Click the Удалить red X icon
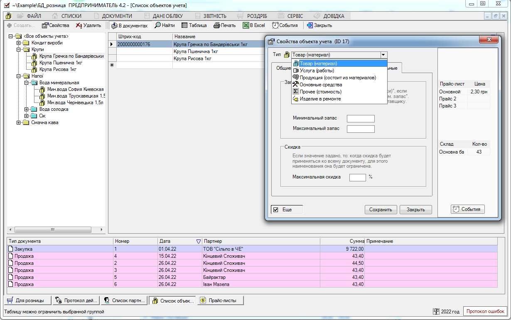The image size is (511, 320). coord(79,25)
